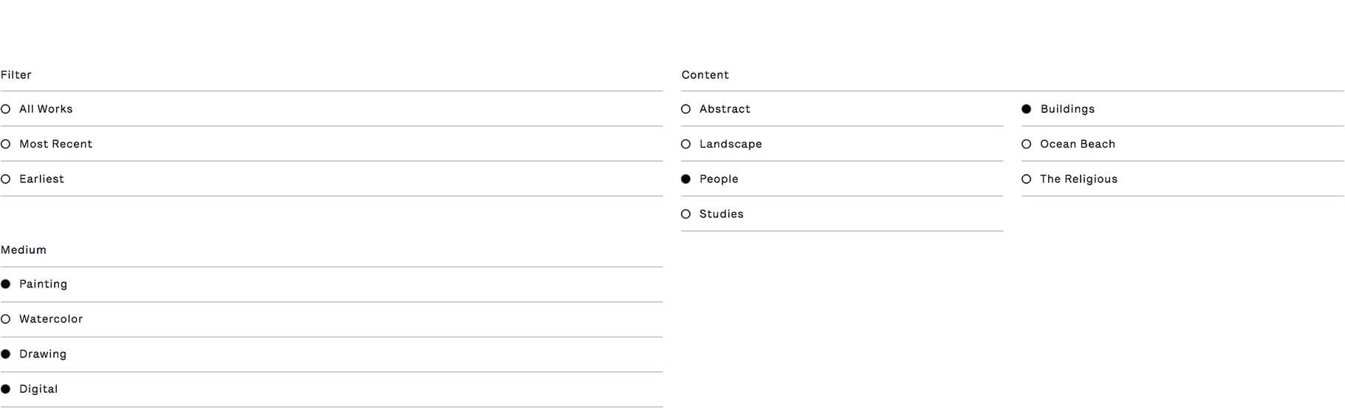This screenshot has height=409, width=1345.
Task: Enable the Abstract content filter
Action: (724, 109)
